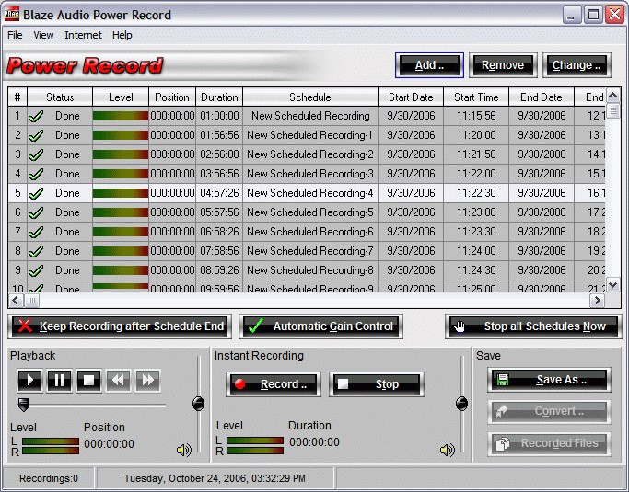Viewport: 629px width, 492px height.
Task: Mute the Playback speaker icon
Action: coord(183,450)
